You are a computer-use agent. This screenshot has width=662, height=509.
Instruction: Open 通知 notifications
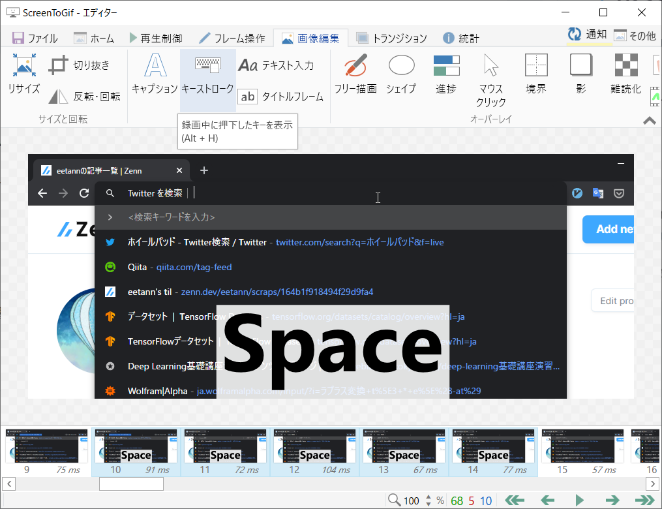pyautogui.click(x=587, y=35)
